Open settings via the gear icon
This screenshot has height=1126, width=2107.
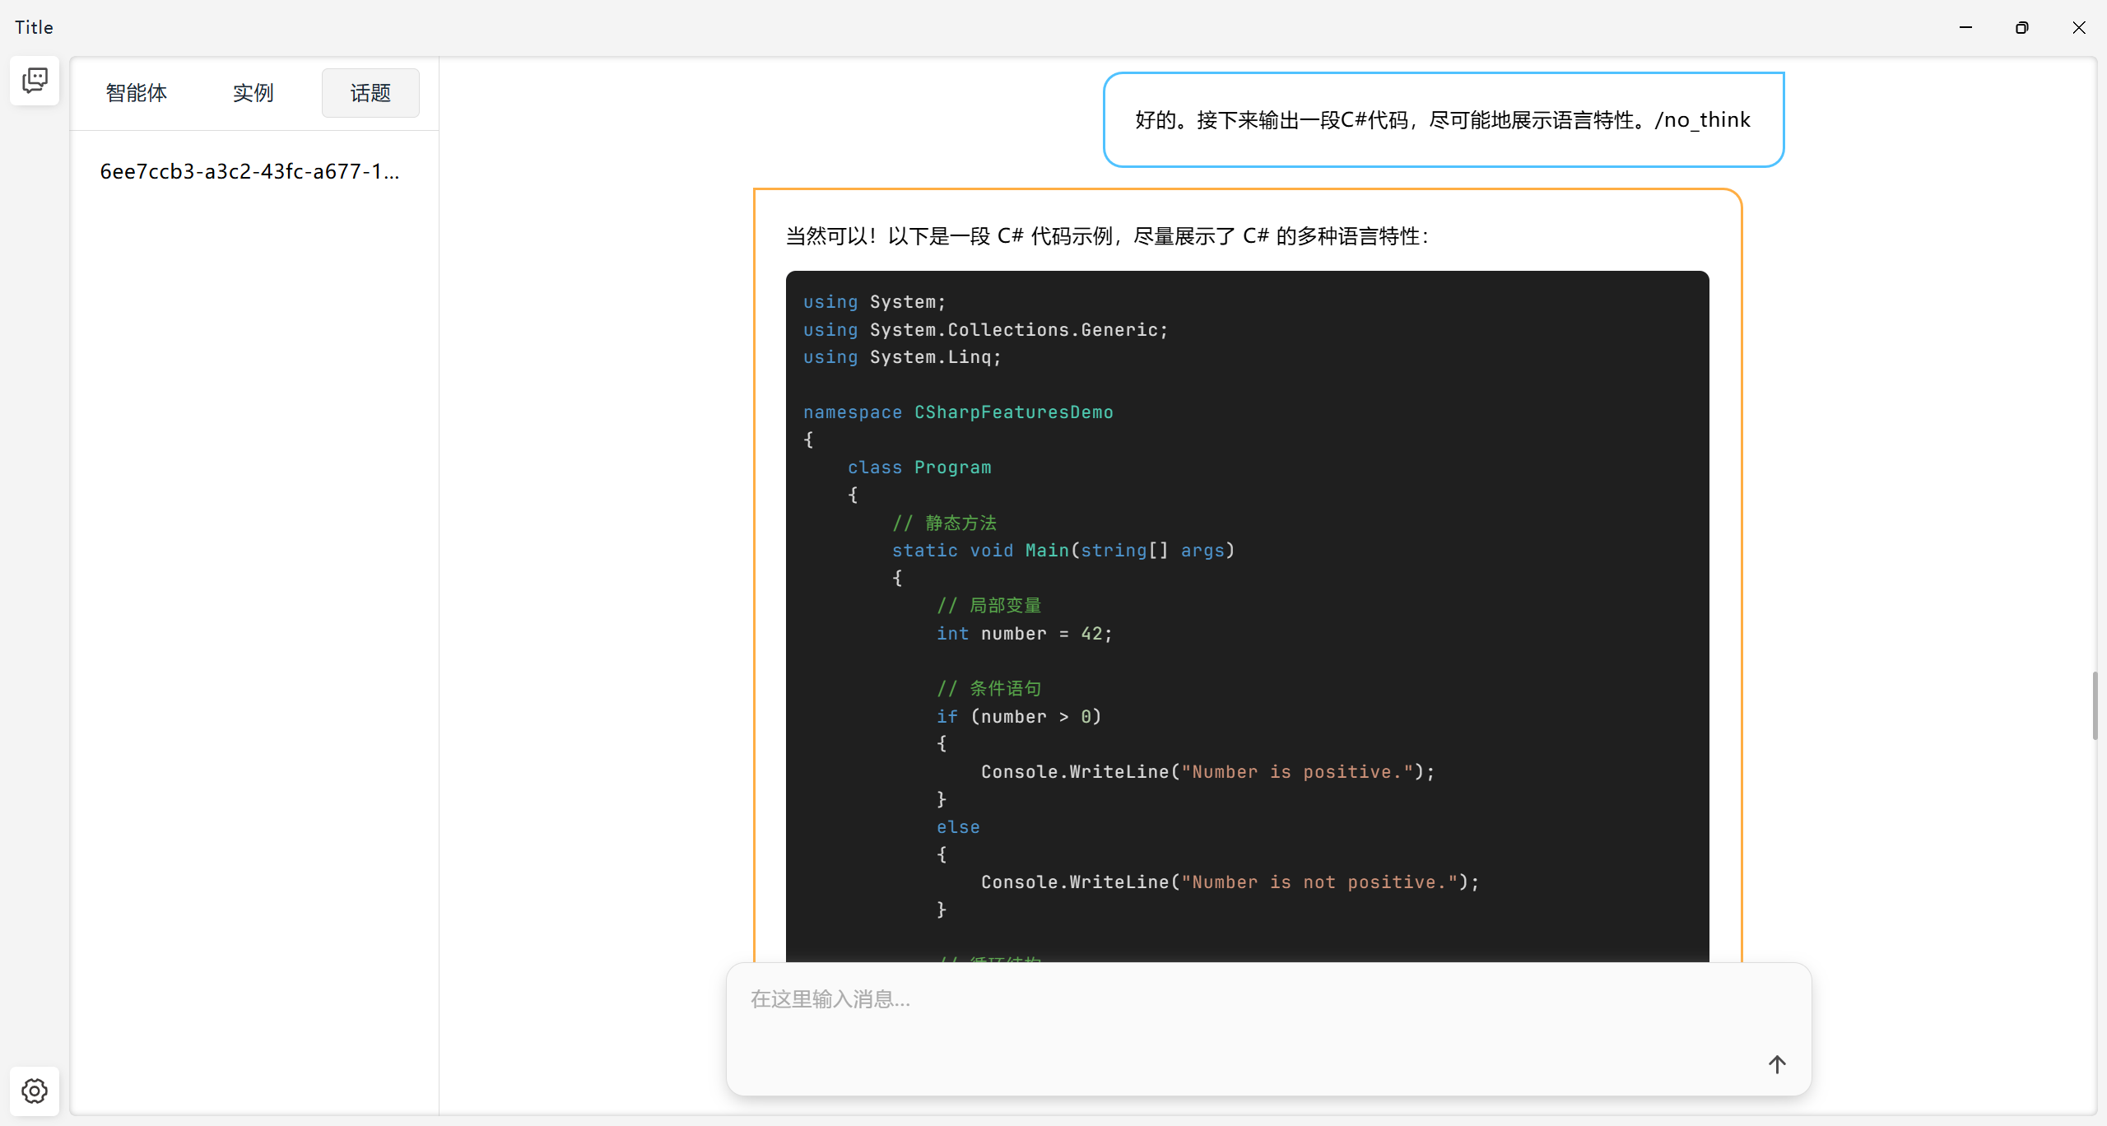coord(34,1091)
